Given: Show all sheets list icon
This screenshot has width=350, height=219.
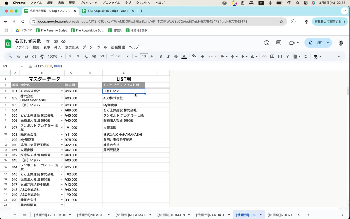Looking at the screenshot, I should 25,215.
